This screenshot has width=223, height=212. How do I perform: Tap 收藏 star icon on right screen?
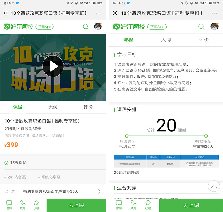click(148, 205)
